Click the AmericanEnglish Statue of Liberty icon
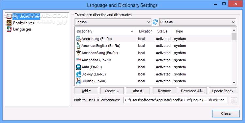The width and height of the screenshot is (245, 123). pos(78,46)
